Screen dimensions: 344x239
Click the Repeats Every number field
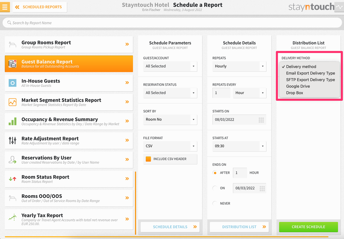click(221, 93)
